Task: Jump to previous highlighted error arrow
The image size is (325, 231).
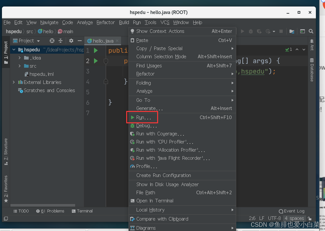Action: tap(297, 49)
